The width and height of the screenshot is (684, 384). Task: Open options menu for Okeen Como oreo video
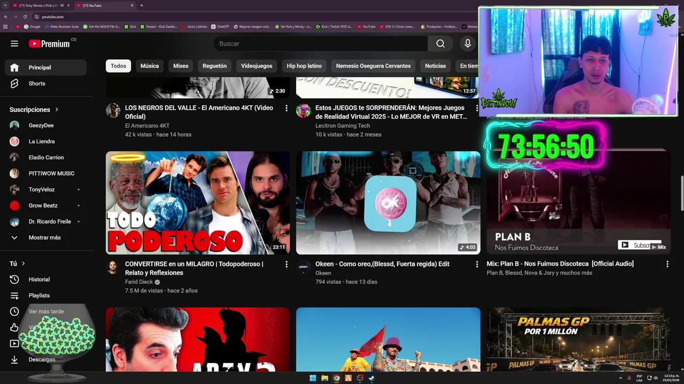point(477,265)
